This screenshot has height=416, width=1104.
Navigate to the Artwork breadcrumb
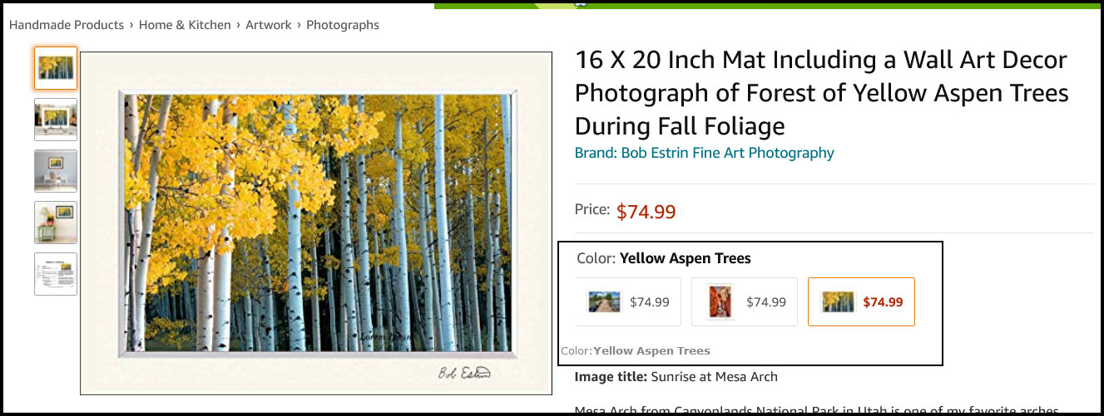coord(269,25)
